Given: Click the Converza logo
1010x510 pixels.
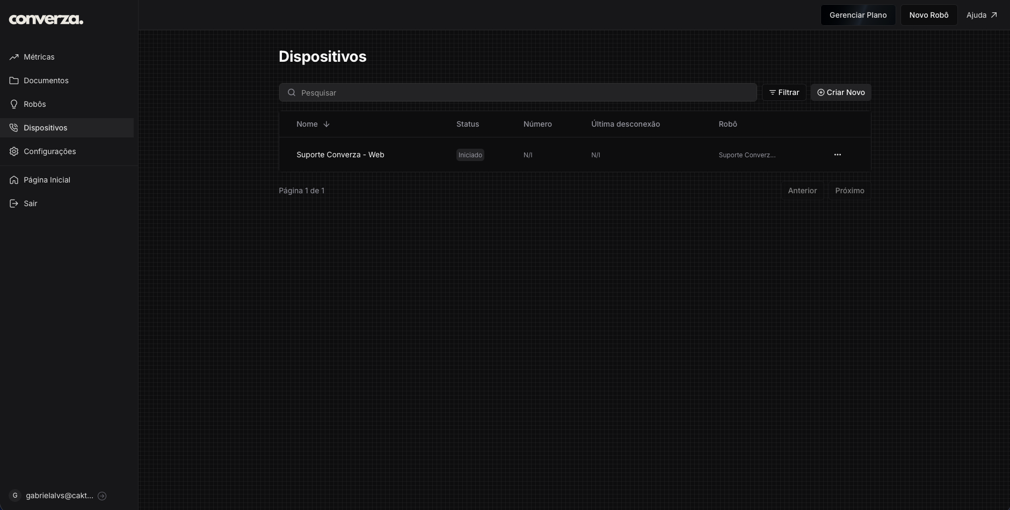Looking at the screenshot, I should pyautogui.click(x=46, y=19).
